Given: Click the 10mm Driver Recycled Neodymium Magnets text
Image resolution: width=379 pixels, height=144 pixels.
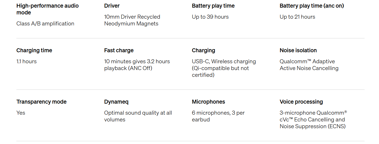Looking at the screenshot, I should (132, 20).
